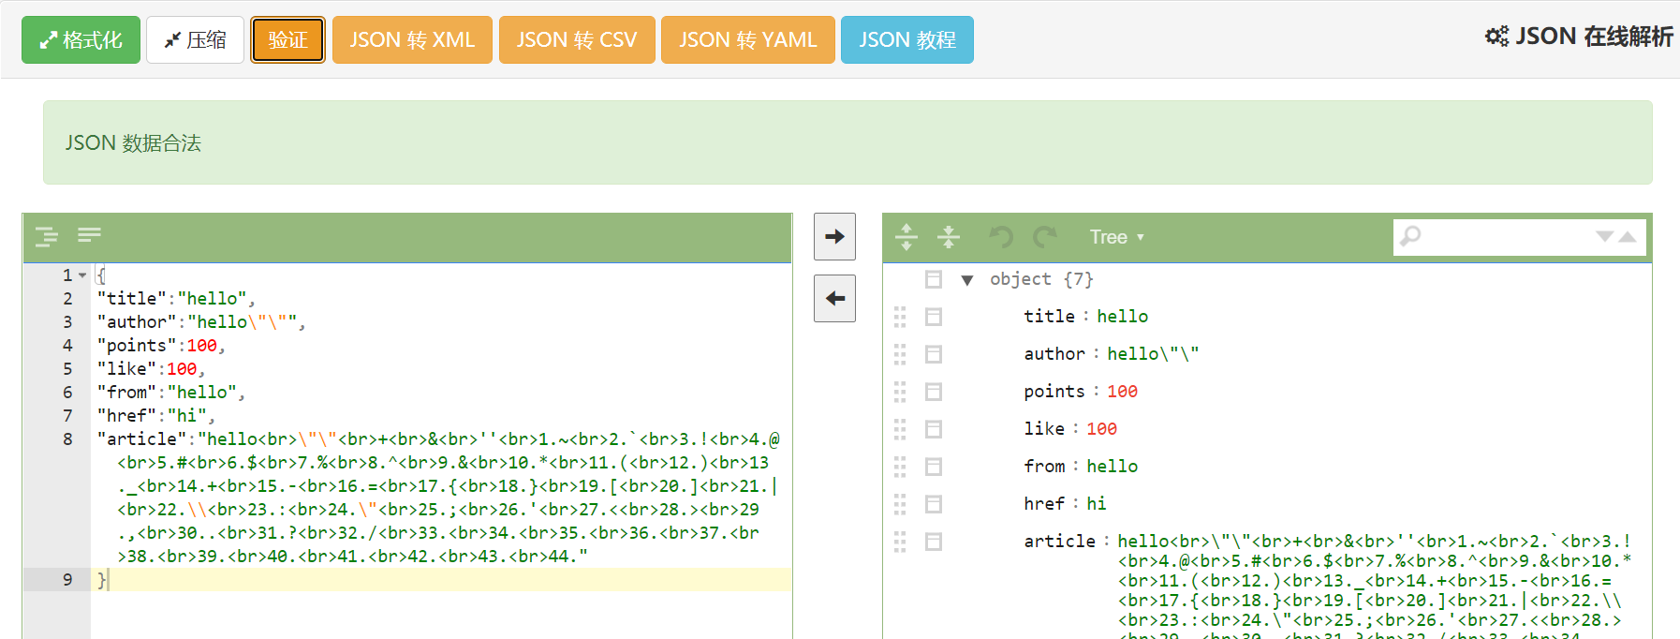Format JSON icon in code editor toolbar
This screenshot has width=1680, height=639.
point(47,236)
